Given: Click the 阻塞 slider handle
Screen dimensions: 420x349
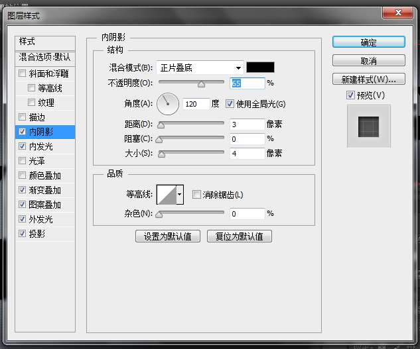Looking at the screenshot, I should [x=159, y=140].
